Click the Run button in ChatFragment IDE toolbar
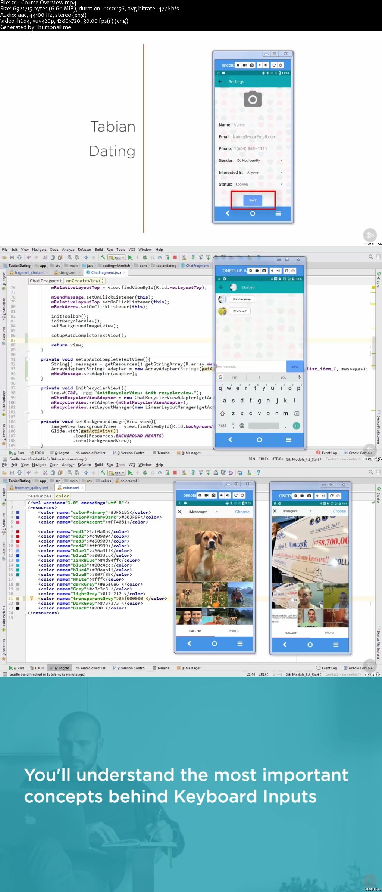Image resolution: width=382 pixels, height=892 pixels. [130, 257]
